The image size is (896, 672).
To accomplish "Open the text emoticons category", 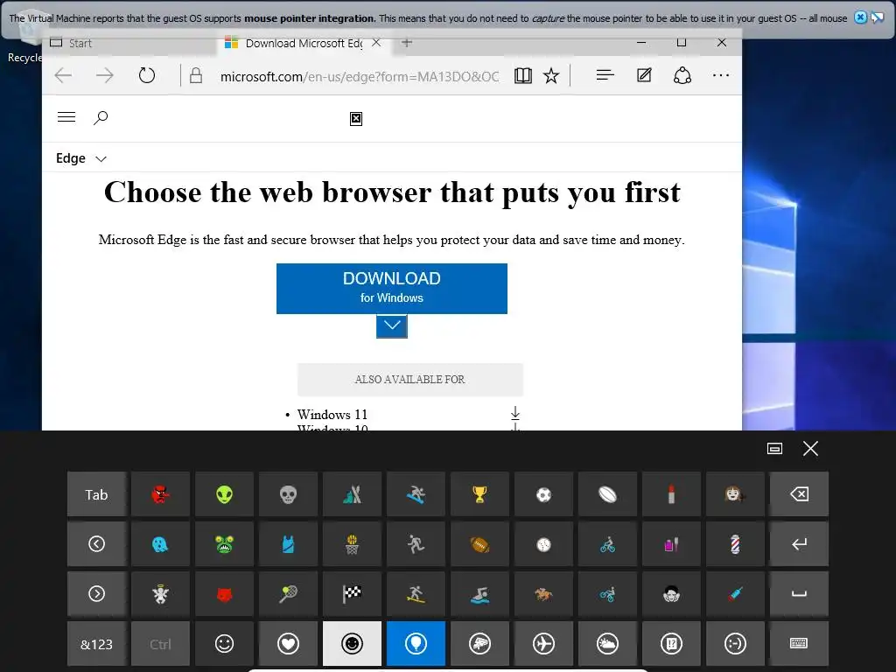I will coord(735,644).
